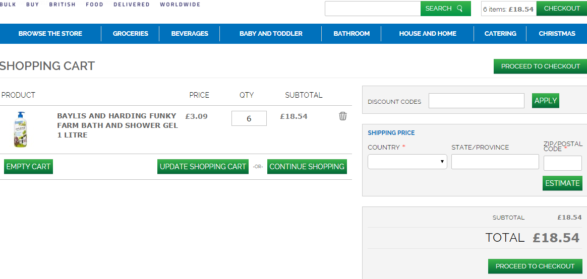The image size is (587, 279).
Task: Click the top Checkout button
Action: click(x=562, y=9)
